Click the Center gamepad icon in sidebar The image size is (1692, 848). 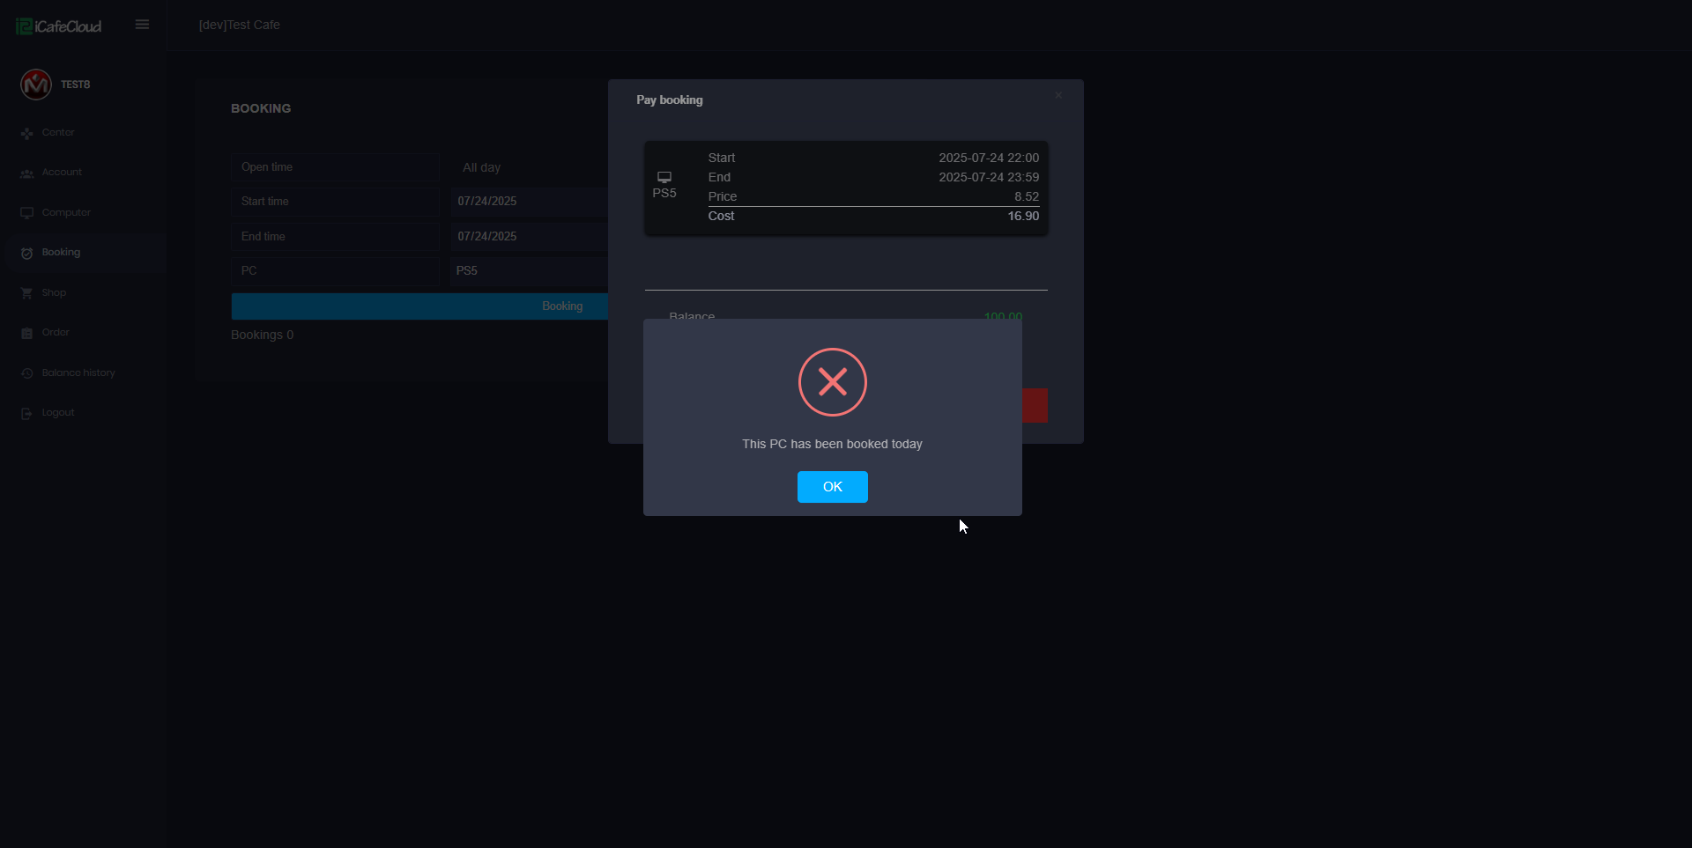[x=26, y=133]
